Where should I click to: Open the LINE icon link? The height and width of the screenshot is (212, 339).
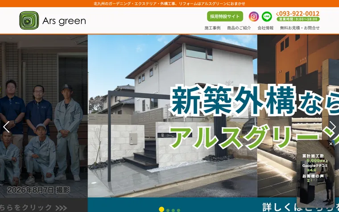pos(267,17)
